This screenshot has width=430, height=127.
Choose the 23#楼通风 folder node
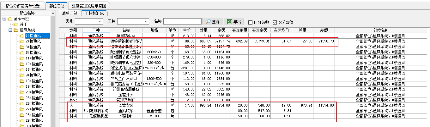pos(34,98)
